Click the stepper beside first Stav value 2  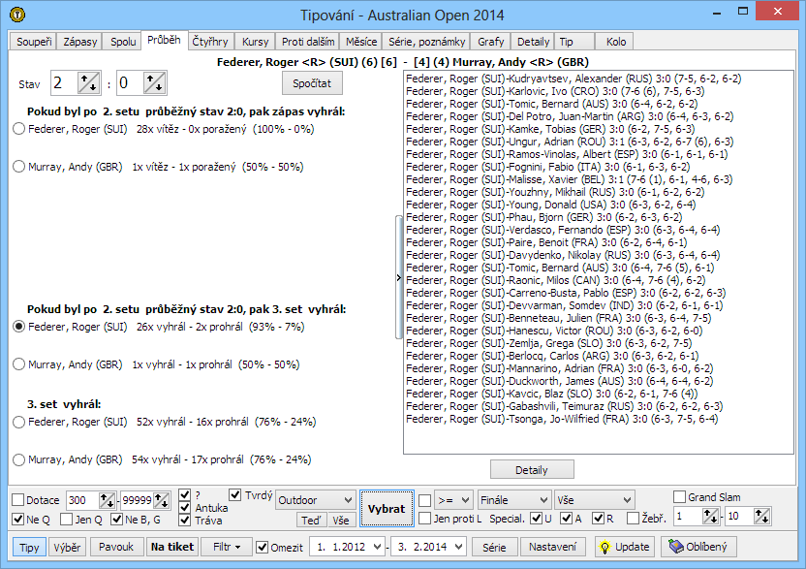(88, 82)
